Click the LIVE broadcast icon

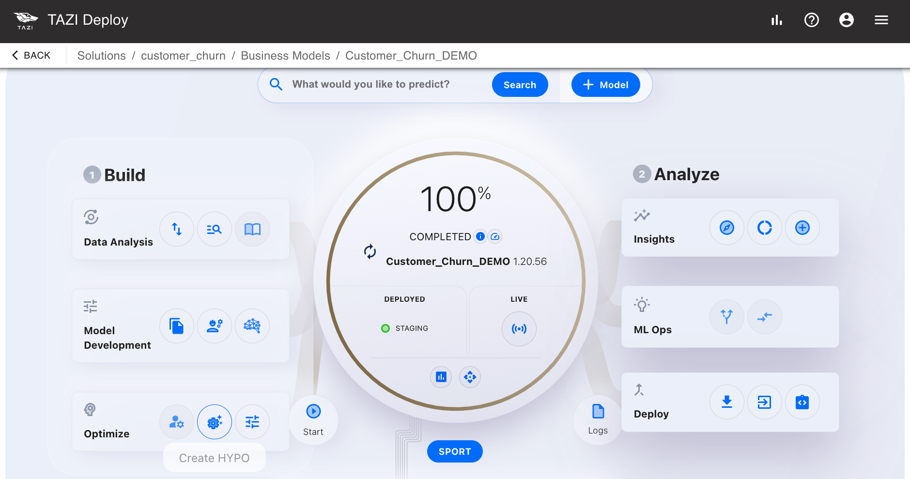(519, 329)
